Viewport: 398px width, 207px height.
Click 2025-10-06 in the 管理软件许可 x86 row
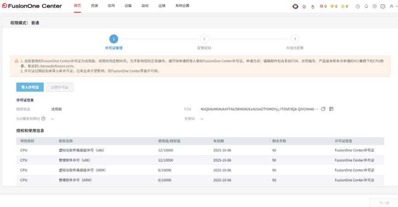[x=222, y=160]
